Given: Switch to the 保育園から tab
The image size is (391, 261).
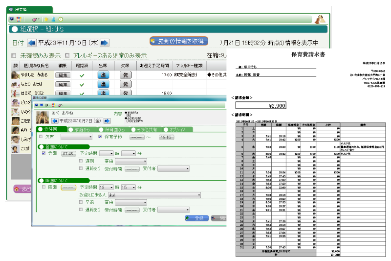Looking at the screenshot, I should [x=114, y=129].
